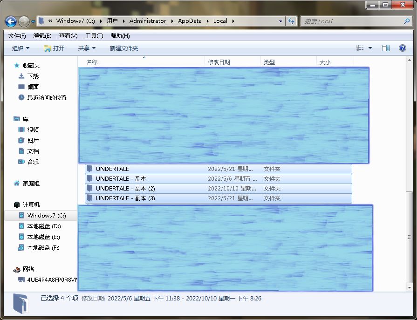
Task: Click folder icon of UNDERTALE - 副本 (2)
Action: [x=90, y=188]
